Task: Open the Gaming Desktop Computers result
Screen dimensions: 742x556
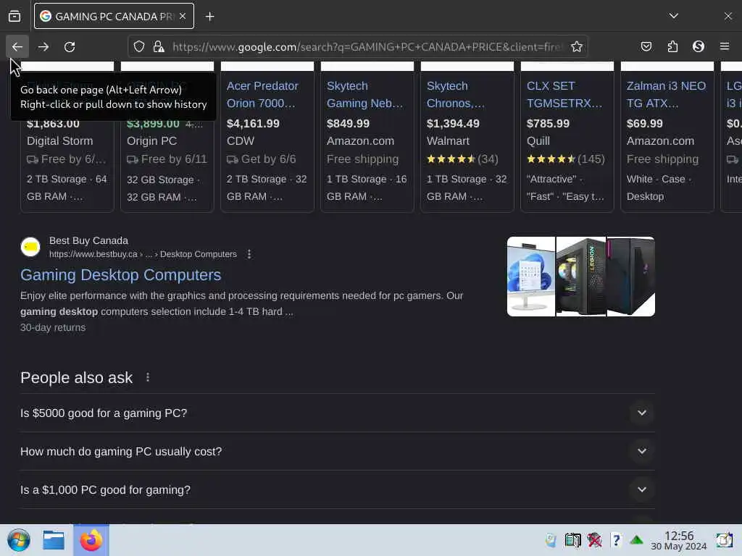Action: 121,274
